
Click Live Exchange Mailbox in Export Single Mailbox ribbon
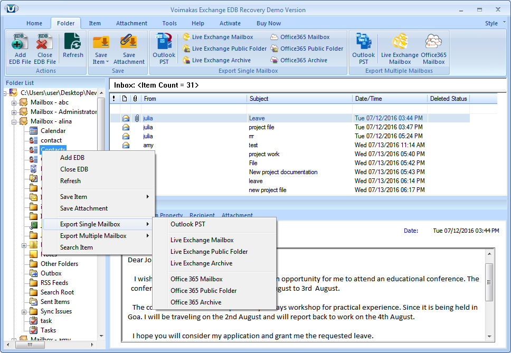click(x=217, y=37)
